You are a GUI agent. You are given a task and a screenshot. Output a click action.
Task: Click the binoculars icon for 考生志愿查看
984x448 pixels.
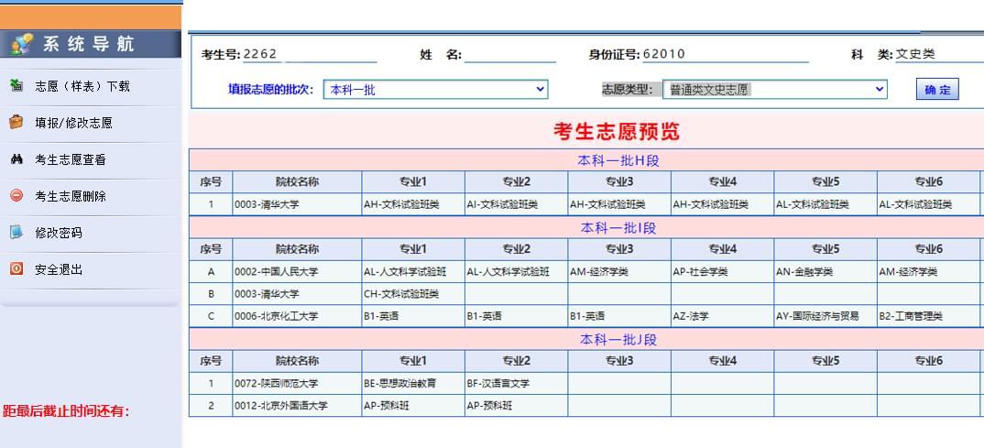click(16, 159)
